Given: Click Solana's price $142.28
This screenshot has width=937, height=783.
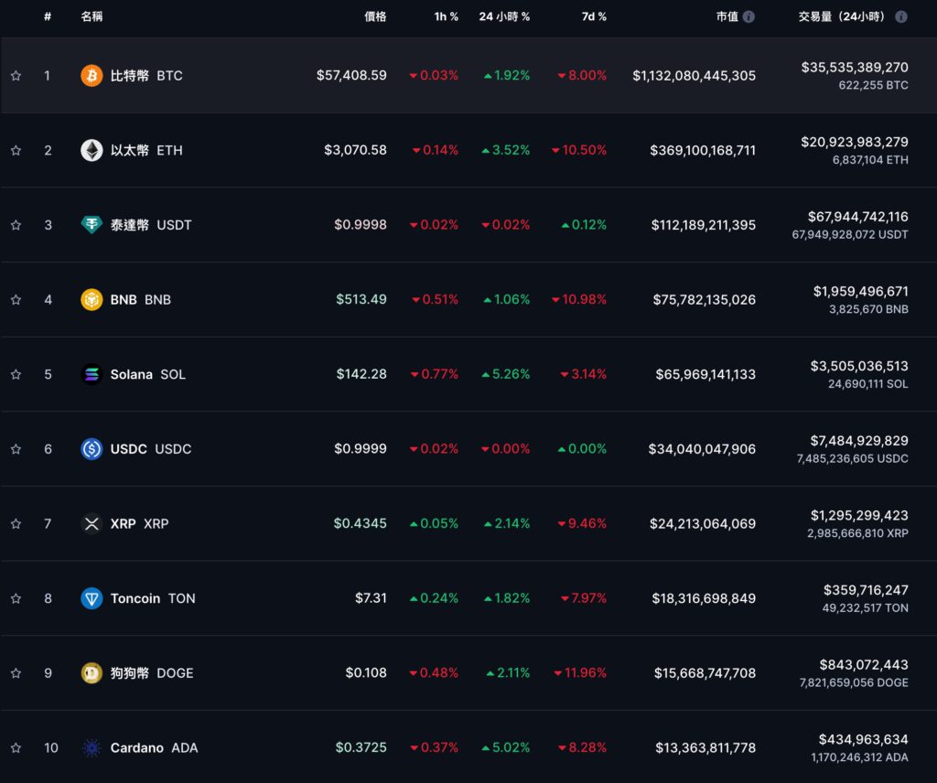Looking at the screenshot, I should [x=361, y=374].
